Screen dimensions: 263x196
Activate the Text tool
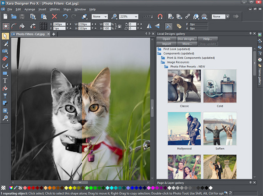[5, 81]
